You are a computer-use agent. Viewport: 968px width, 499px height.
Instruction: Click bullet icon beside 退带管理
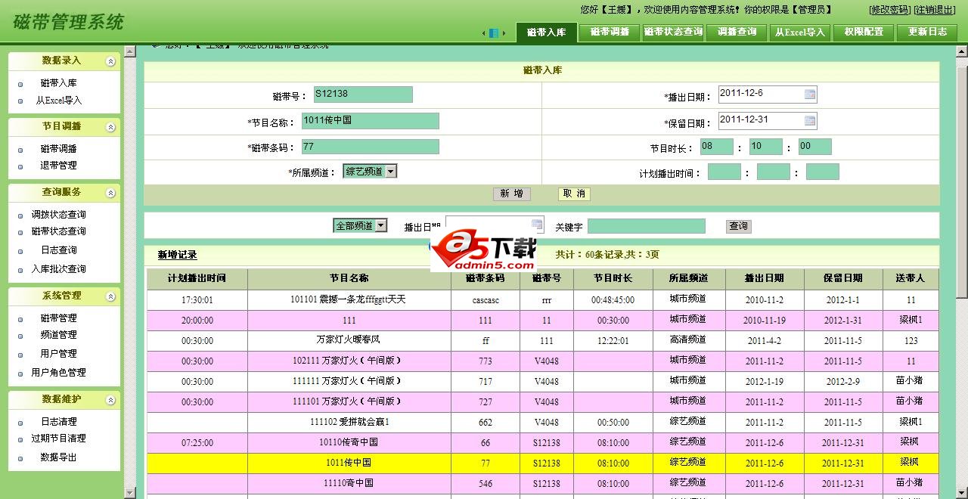click(20, 166)
